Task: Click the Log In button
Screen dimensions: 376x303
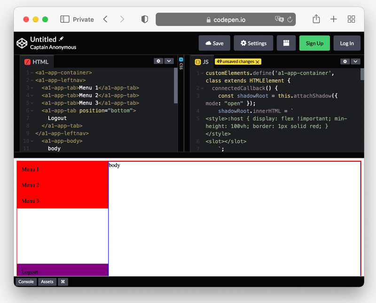Action: 347,43
